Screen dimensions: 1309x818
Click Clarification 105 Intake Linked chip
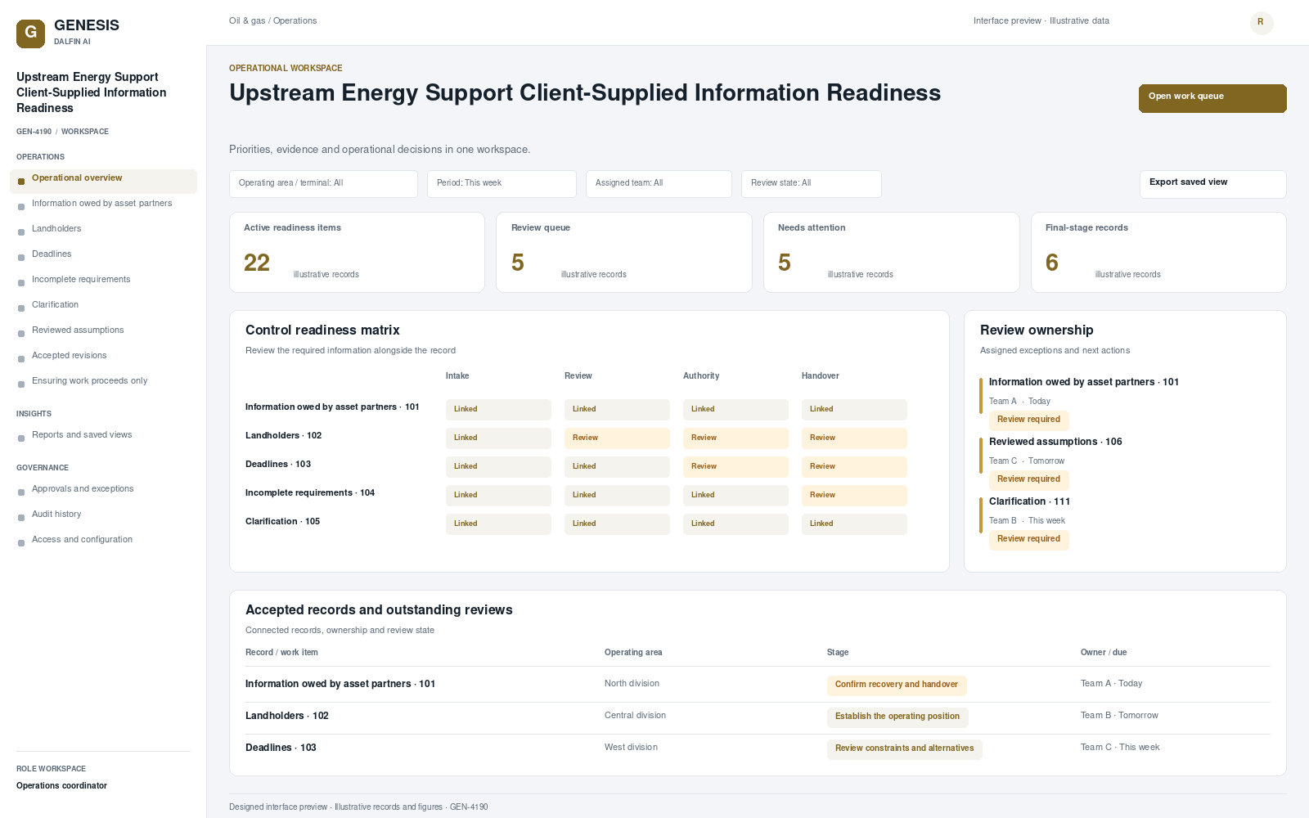tap(498, 524)
